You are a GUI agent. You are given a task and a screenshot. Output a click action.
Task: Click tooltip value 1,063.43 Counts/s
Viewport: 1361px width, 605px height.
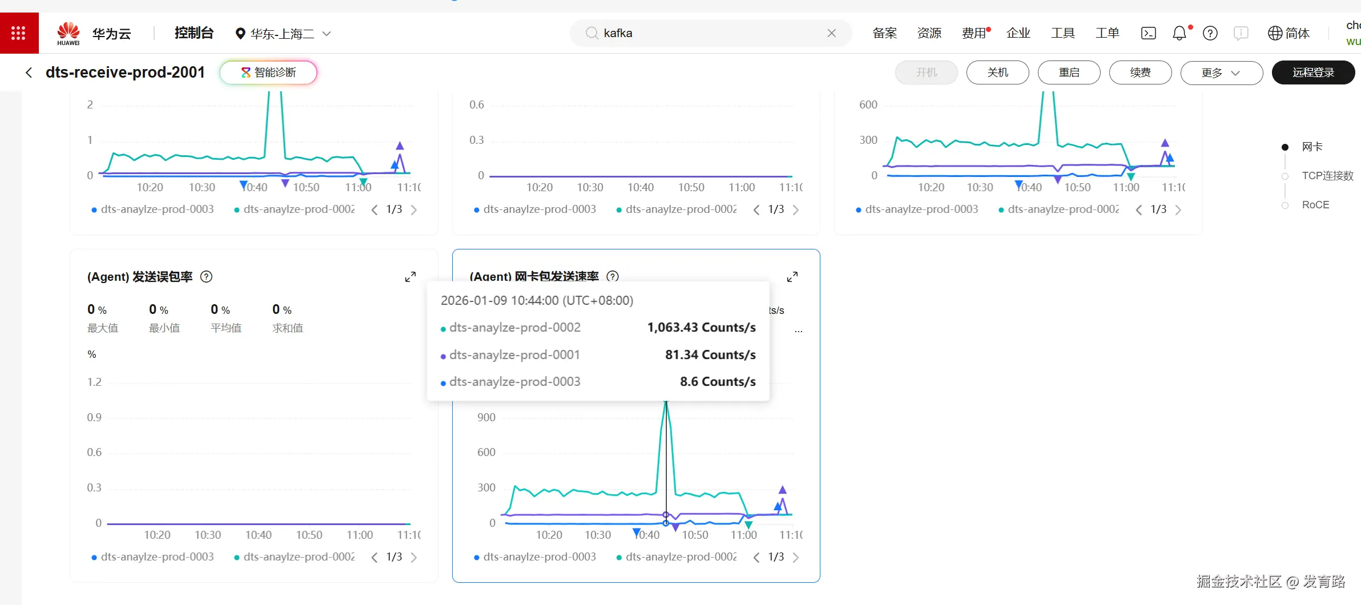(x=702, y=328)
